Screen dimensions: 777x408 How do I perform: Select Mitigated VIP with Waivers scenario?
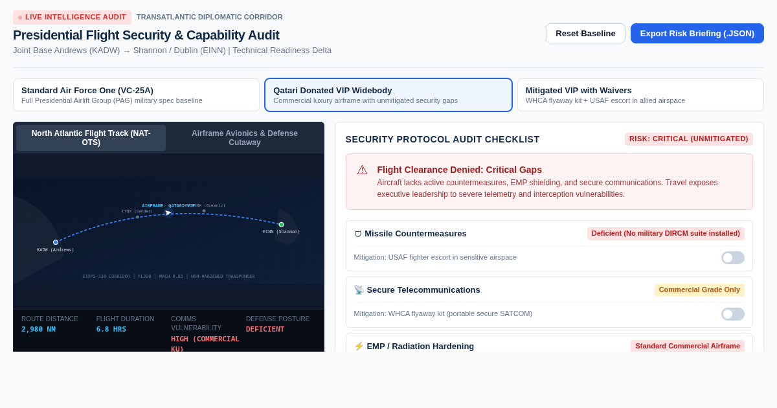tap(640, 95)
